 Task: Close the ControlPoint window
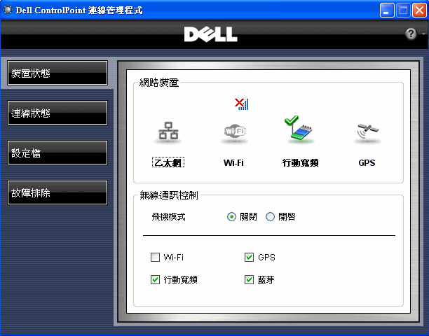[x=419, y=10]
